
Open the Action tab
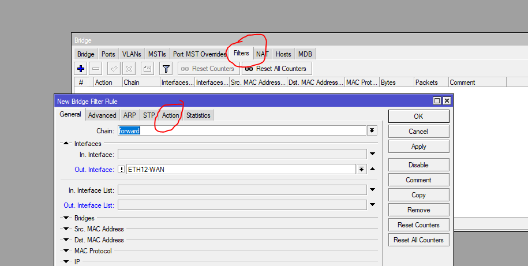click(x=171, y=115)
